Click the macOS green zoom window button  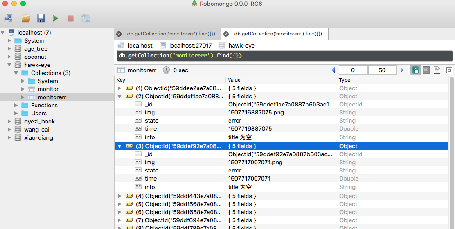point(23,4)
